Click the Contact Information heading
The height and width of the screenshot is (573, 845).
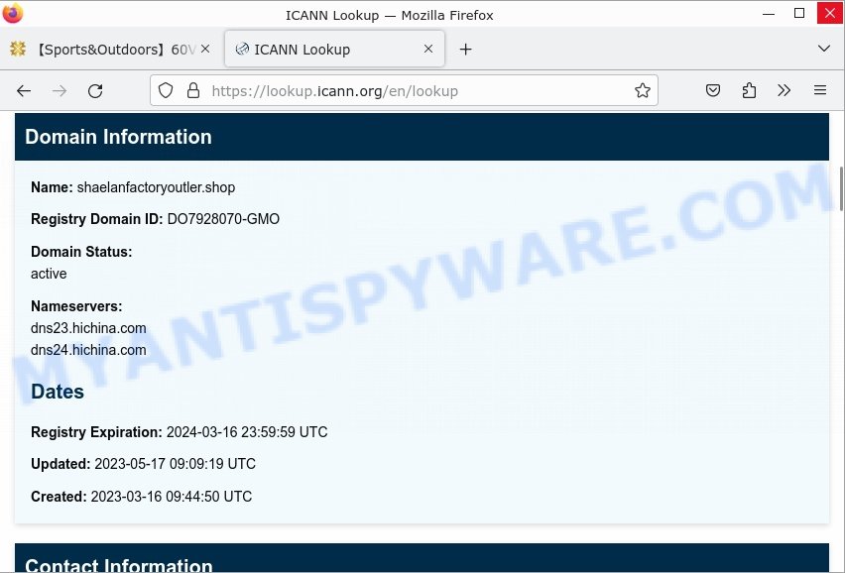[119, 565]
